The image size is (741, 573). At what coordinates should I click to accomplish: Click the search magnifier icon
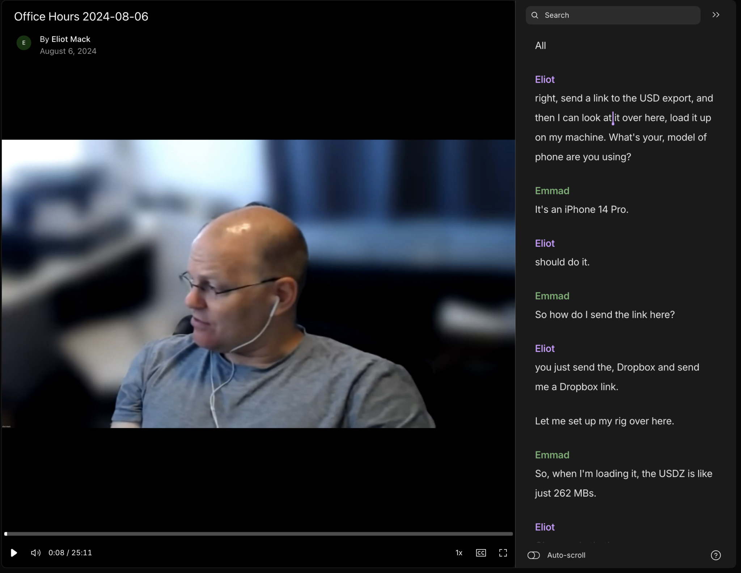(x=535, y=15)
